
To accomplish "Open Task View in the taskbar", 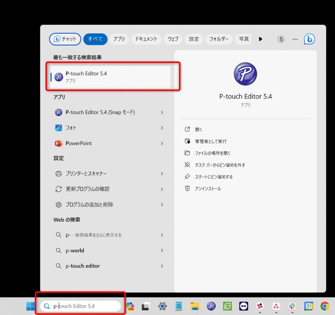I will tap(146, 306).
